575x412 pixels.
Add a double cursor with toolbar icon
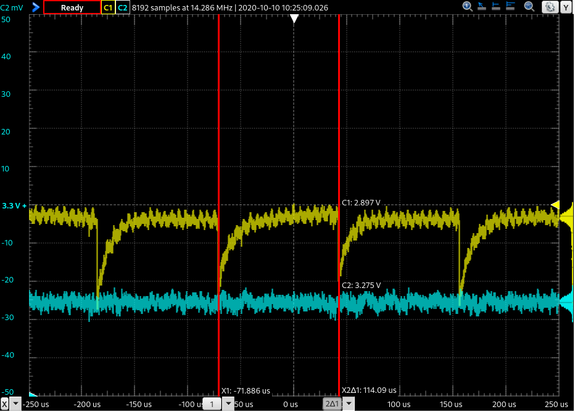[511, 7]
